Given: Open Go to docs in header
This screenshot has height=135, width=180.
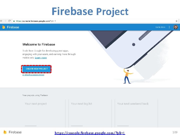Looking at the screenshot, I should pos(160,27).
